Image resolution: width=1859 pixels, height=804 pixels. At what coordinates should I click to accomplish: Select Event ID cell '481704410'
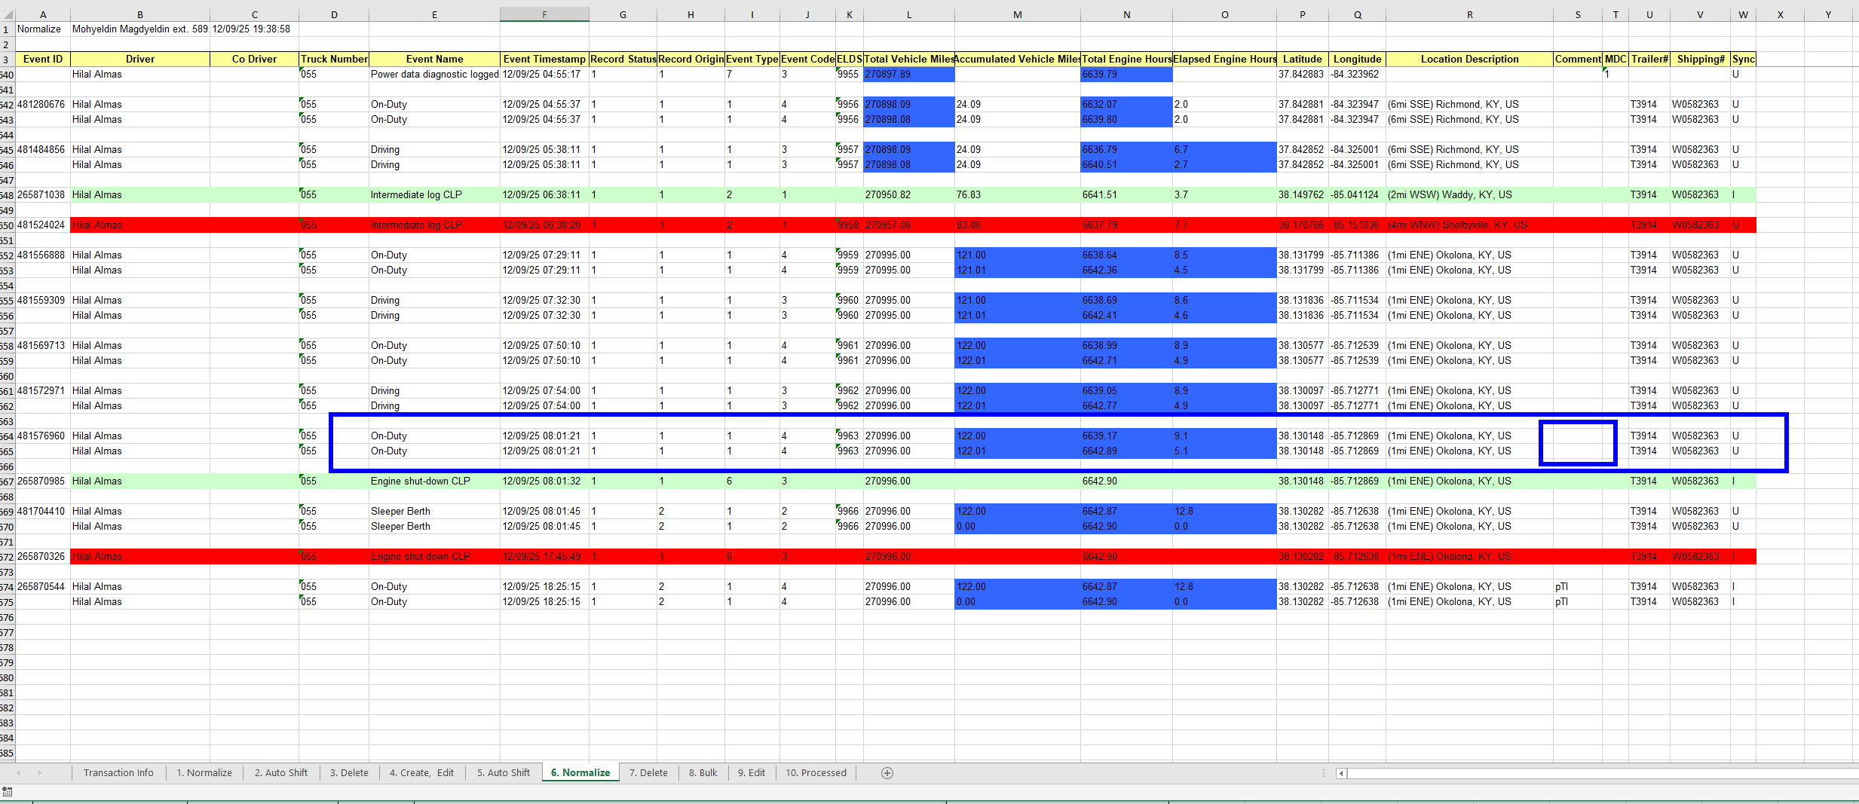pos(43,512)
